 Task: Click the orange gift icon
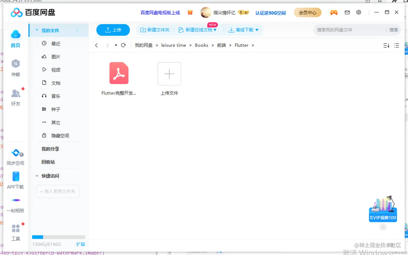point(190,12)
